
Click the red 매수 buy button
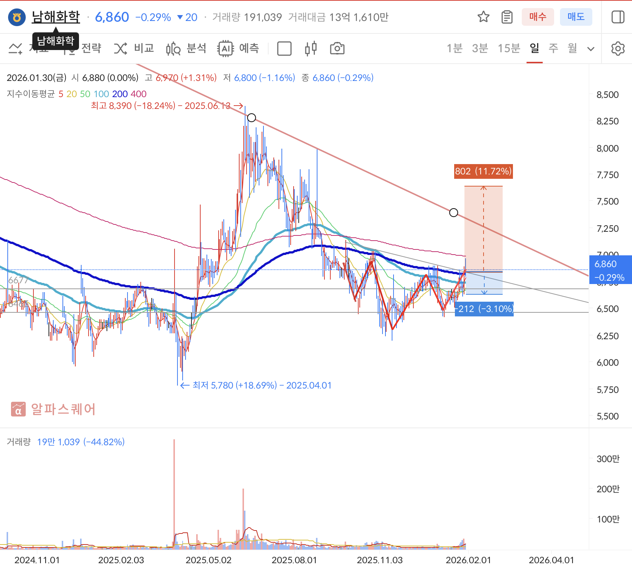pos(538,17)
